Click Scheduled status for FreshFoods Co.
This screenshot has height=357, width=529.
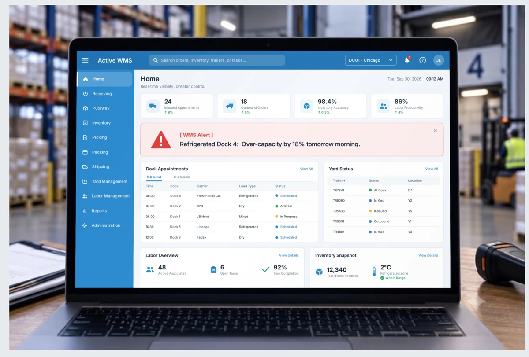286,196
